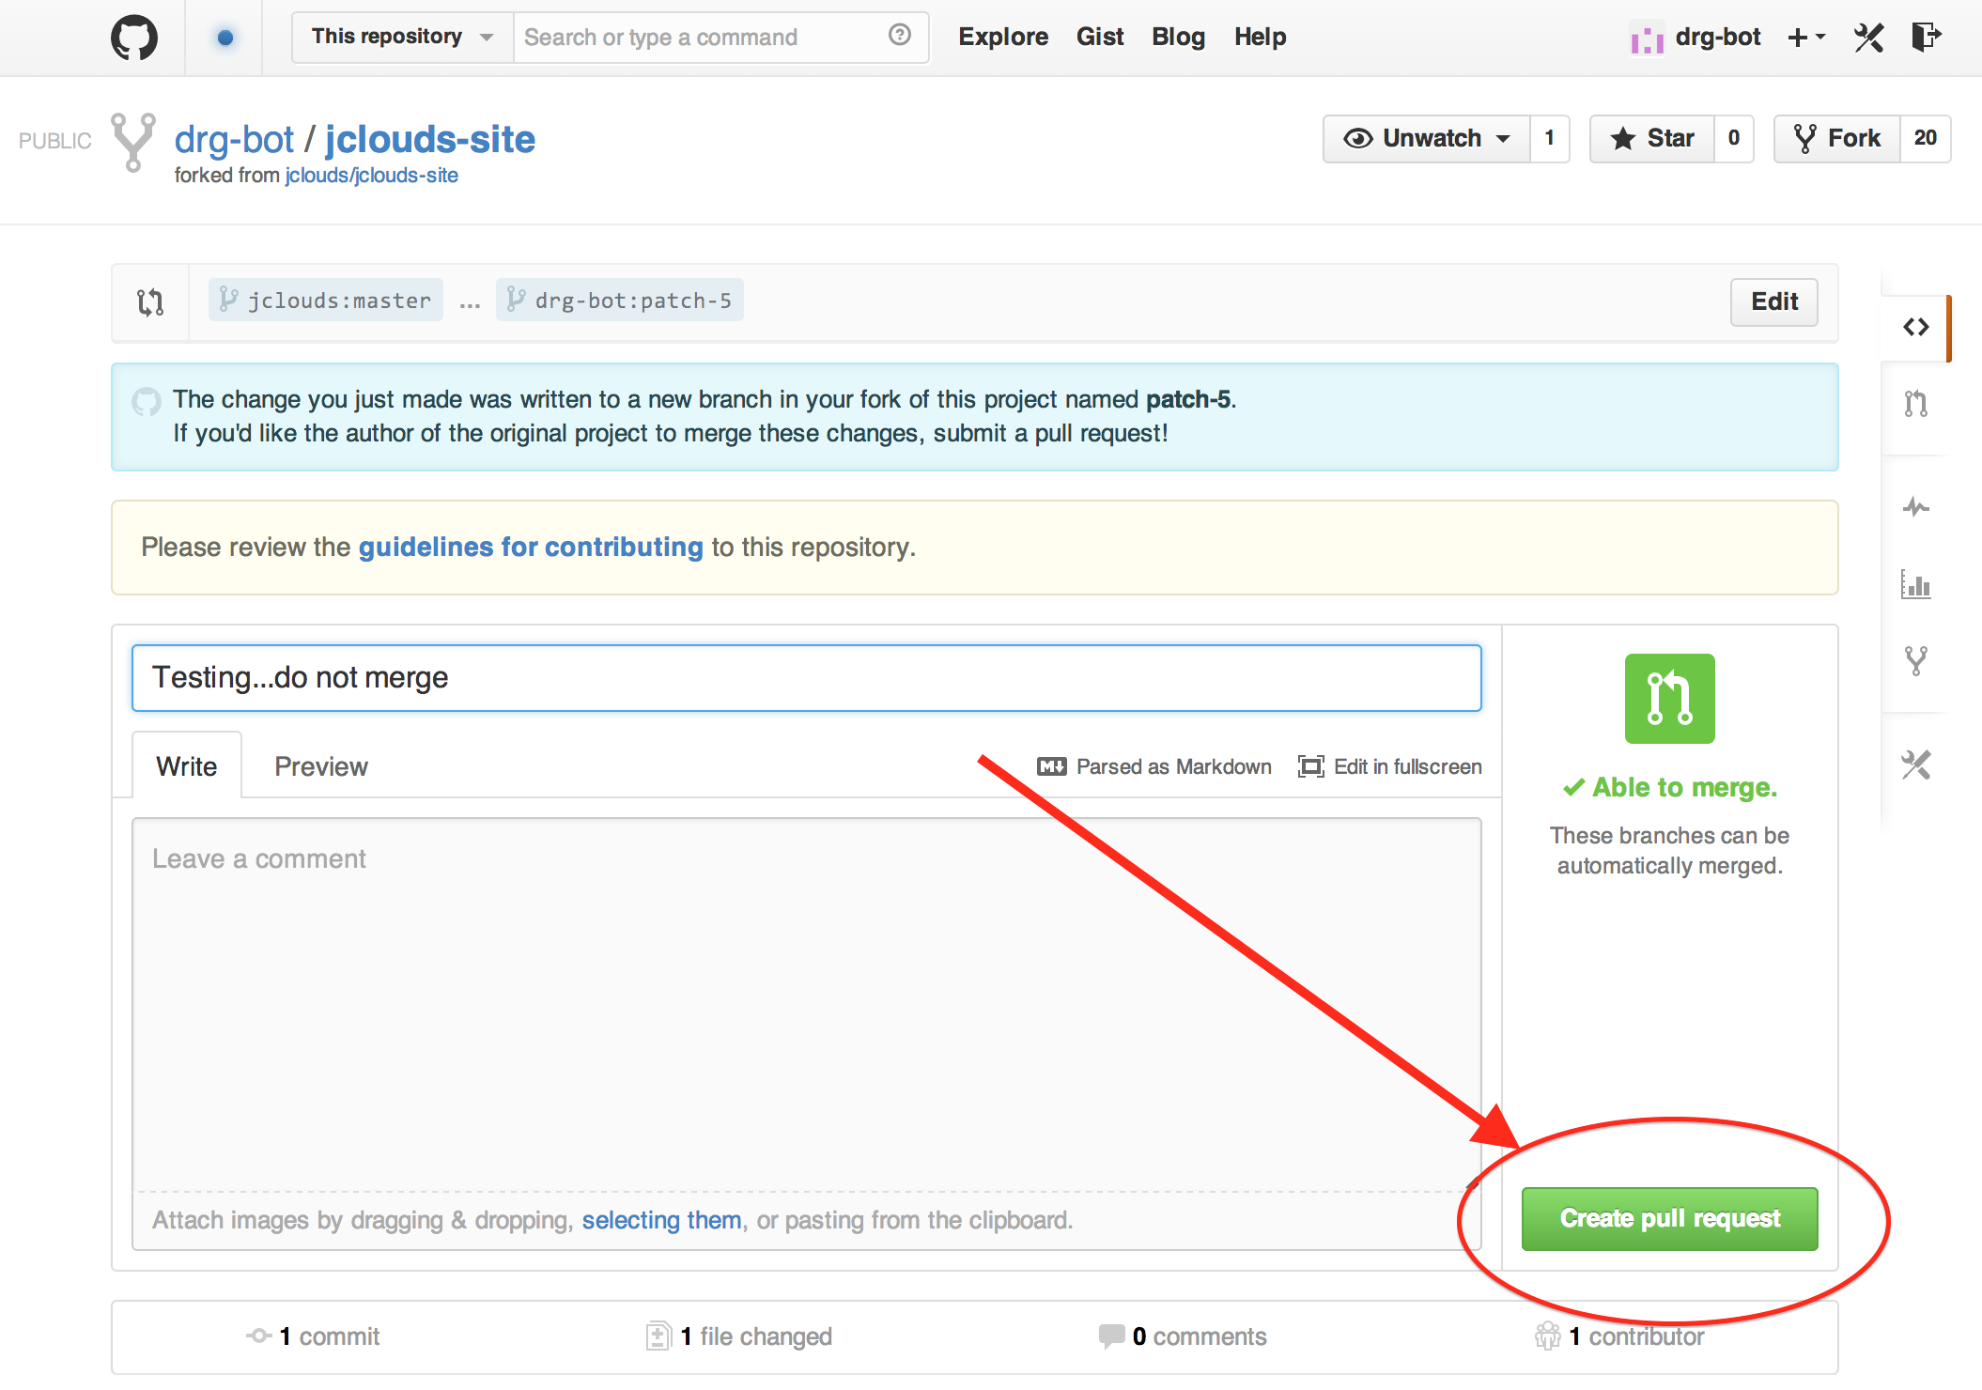
Task: Open the guidelines for contributing link
Action: tap(531, 548)
